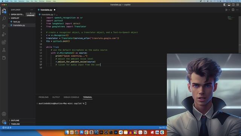Collapse the COPILOT folder section
This screenshot has width=241, height=136.
tap(15, 18)
